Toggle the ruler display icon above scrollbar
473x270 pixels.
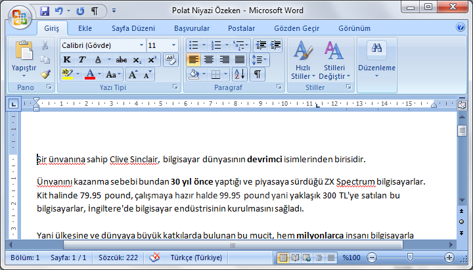click(x=462, y=104)
